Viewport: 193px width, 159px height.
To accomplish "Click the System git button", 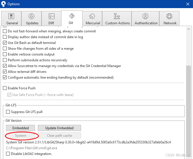I will coord(20,136).
